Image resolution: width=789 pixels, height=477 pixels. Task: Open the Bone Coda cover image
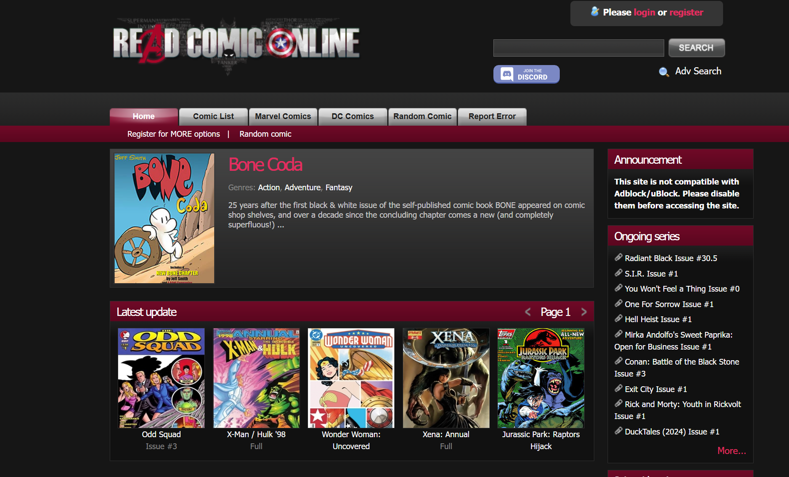point(164,218)
